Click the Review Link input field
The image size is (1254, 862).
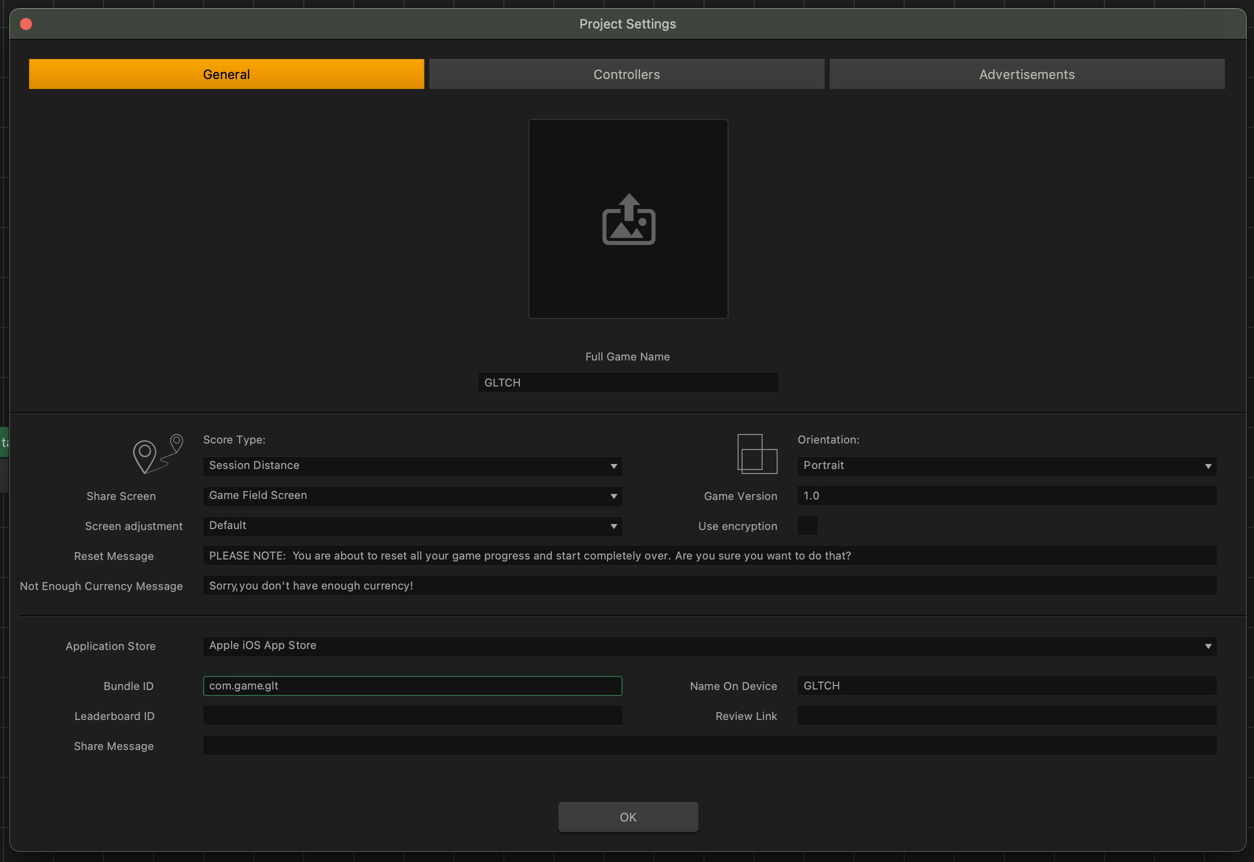pyautogui.click(x=1006, y=715)
